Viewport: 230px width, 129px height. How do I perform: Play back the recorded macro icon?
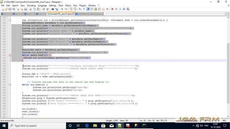tap(120, 9)
